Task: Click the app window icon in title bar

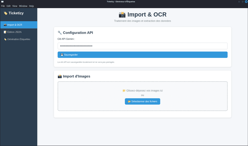Action: click(x=2, y=2)
